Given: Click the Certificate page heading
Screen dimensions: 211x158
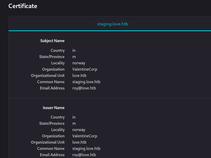Looking at the screenshot, I should (23, 6).
